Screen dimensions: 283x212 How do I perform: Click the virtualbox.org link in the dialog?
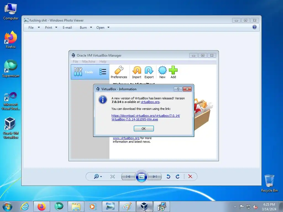[x=150, y=102]
